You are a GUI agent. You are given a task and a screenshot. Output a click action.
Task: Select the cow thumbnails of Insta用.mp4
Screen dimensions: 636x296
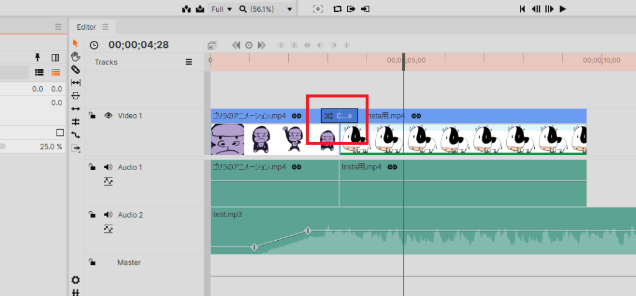click(x=463, y=139)
